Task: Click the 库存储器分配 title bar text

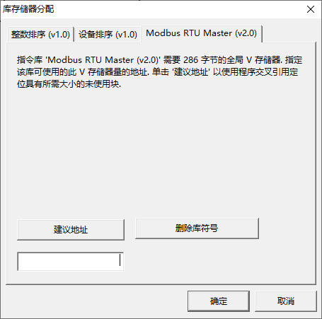Action: (x=28, y=9)
